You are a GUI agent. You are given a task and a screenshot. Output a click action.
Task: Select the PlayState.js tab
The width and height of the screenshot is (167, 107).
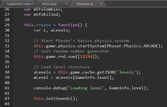pos(85,4)
